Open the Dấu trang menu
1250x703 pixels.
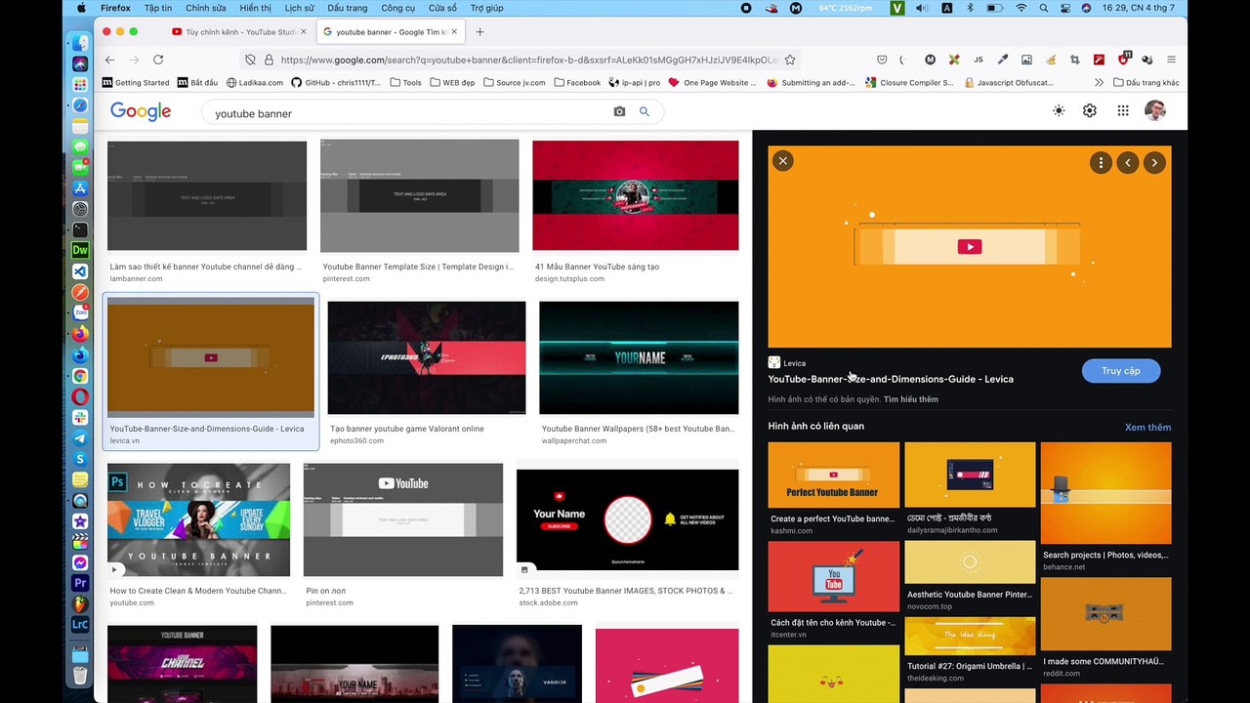pos(348,8)
